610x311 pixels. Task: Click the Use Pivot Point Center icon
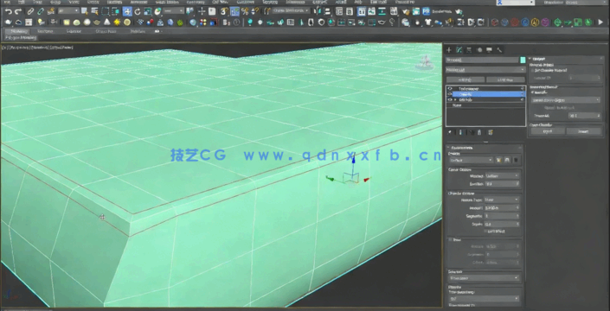pos(189,11)
